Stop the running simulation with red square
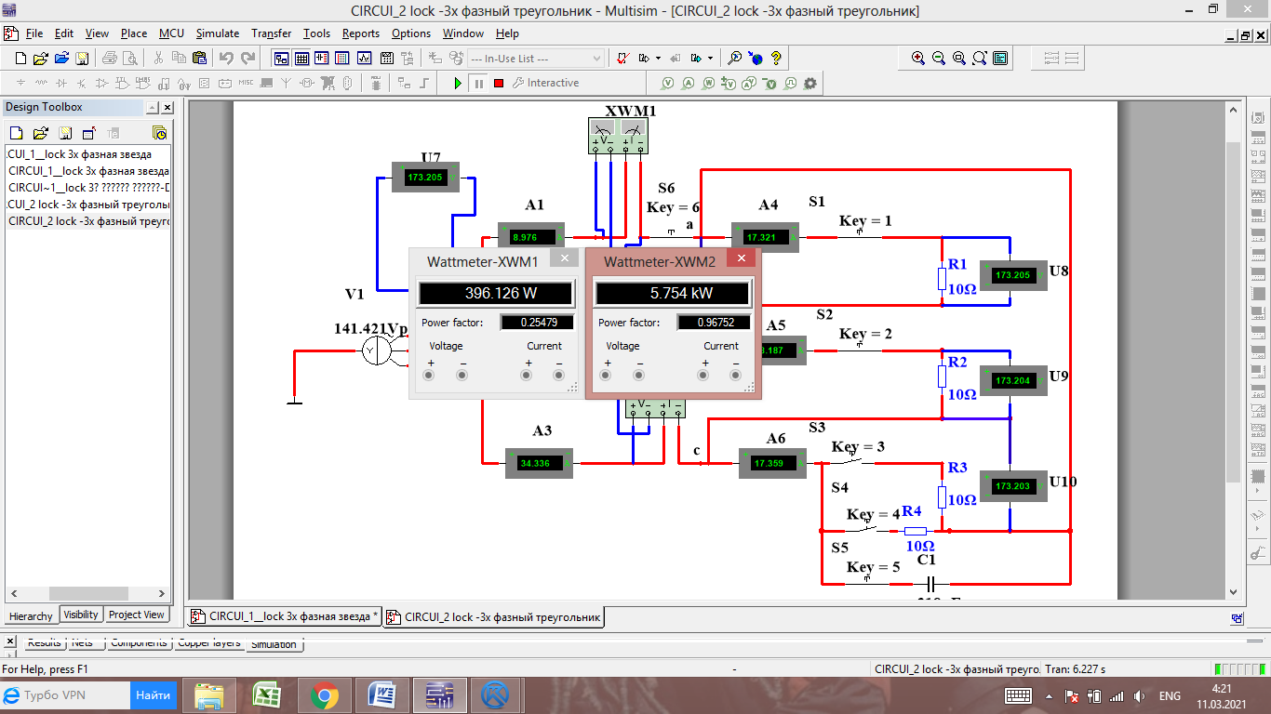The height and width of the screenshot is (714, 1271). click(x=499, y=83)
